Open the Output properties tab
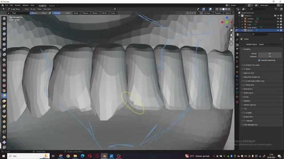 click(x=237, y=49)
